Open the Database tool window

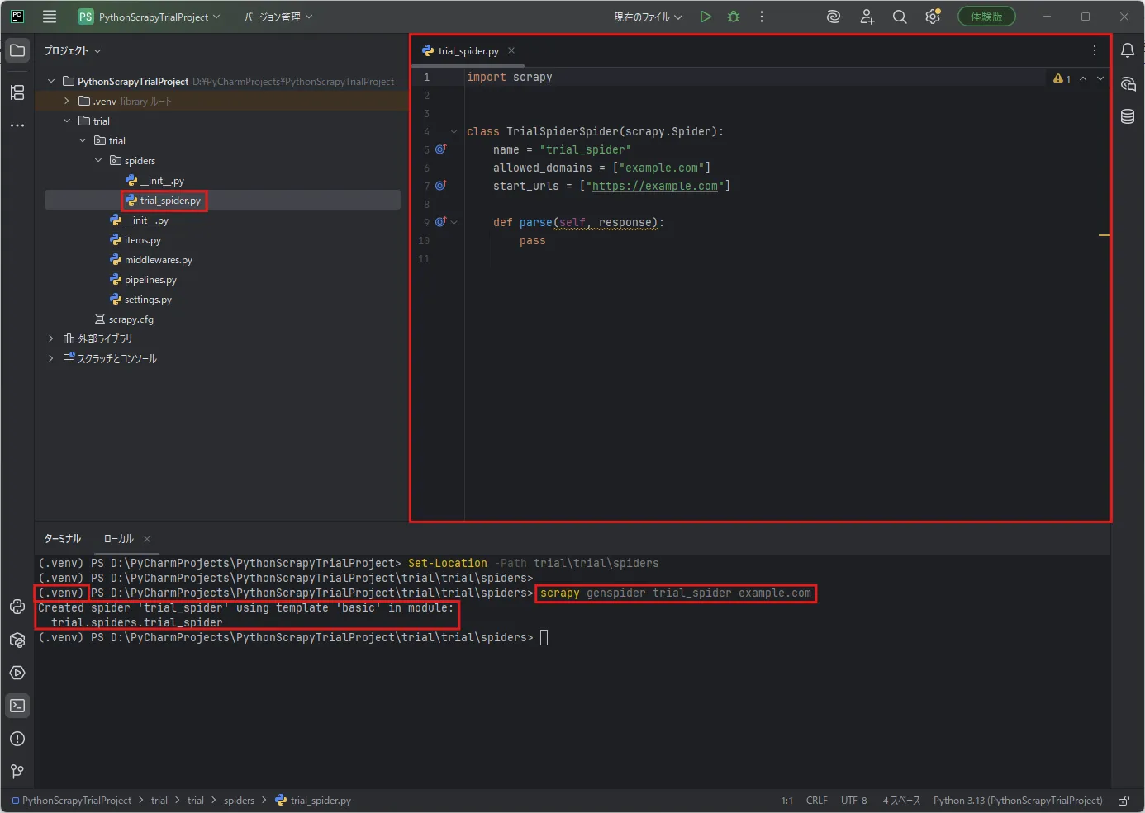coord(1128,116)
